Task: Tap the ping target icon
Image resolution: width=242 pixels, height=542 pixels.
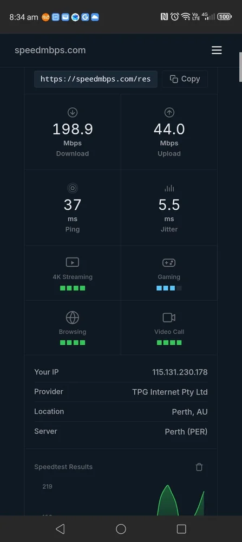Action: pyautogui.click(x=73, y=189)
